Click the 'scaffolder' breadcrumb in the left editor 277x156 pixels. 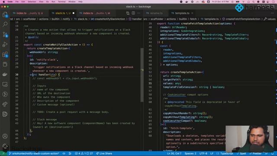29,19
